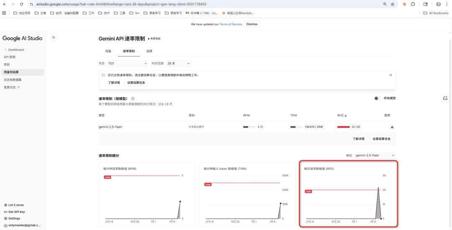452x230 pixels.
Task: Click the 免费层级 badge by the title
Action: point(154,38)
